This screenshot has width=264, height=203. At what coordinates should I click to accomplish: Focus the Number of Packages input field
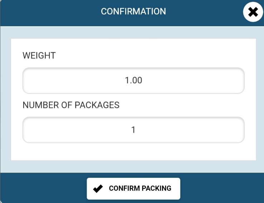pos(133,130)
